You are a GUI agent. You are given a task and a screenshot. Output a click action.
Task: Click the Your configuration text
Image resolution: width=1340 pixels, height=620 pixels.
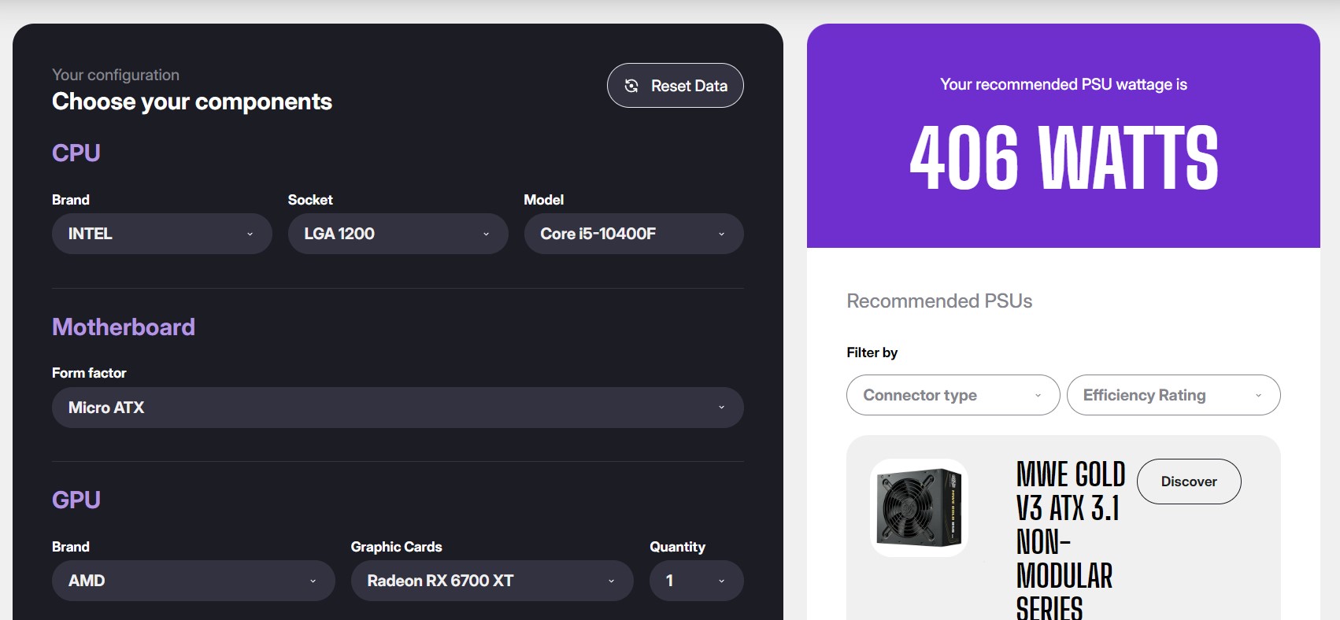(x=116, y=75)
